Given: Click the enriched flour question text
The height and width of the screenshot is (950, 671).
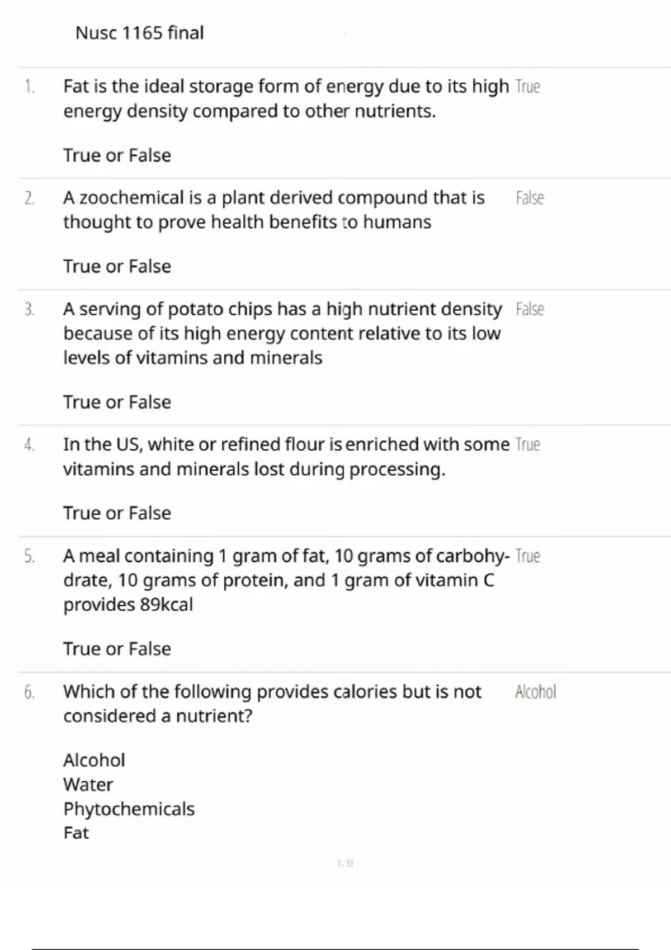Looking at the screenshot, I should [286, 457].
